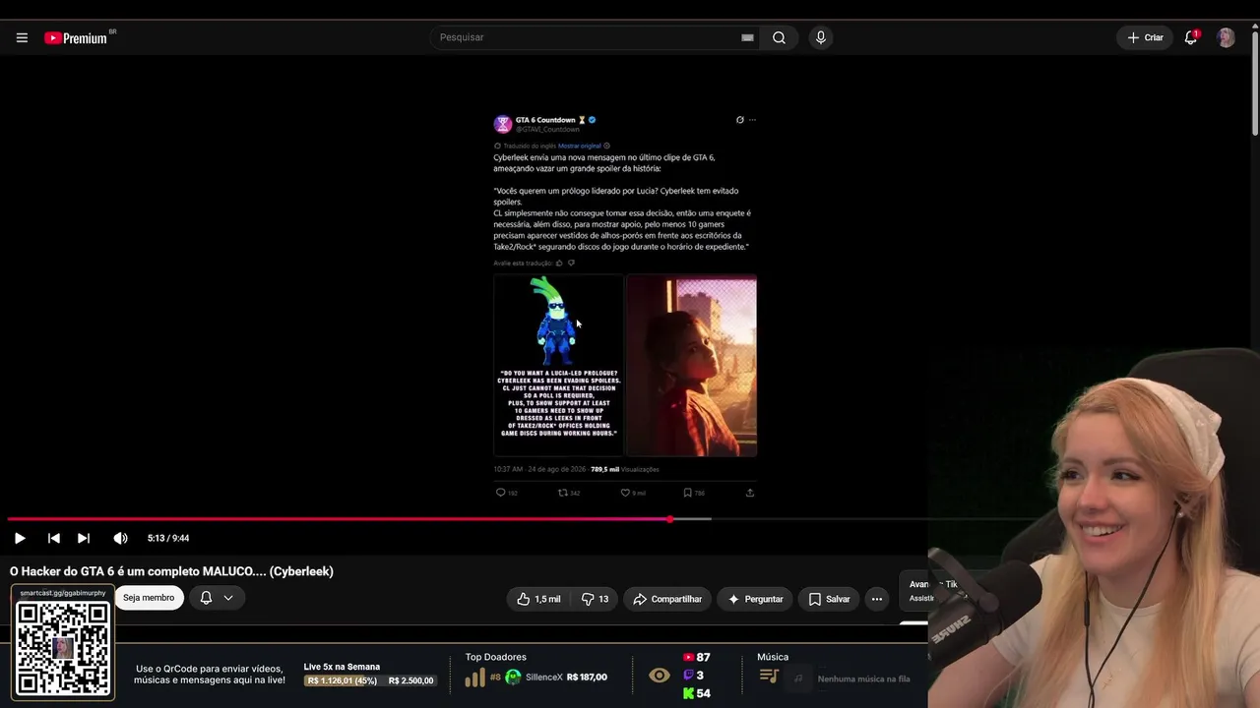Toggle channel notification bell
The image size is (1260, 708).
point(206,598)
